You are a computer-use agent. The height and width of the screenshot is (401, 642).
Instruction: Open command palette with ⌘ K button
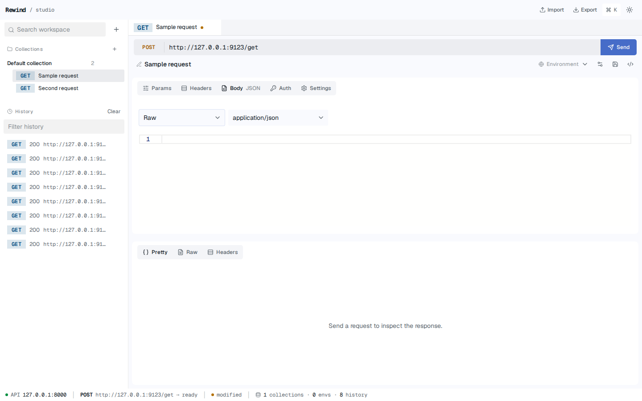(x=612, y=10)
